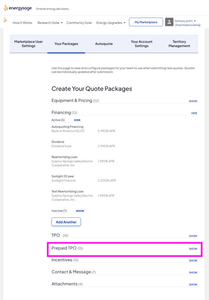The width and height of the screenshot is (209, 300).
Task: Switch to the Autoquote tab
Action: pos(104,44)
